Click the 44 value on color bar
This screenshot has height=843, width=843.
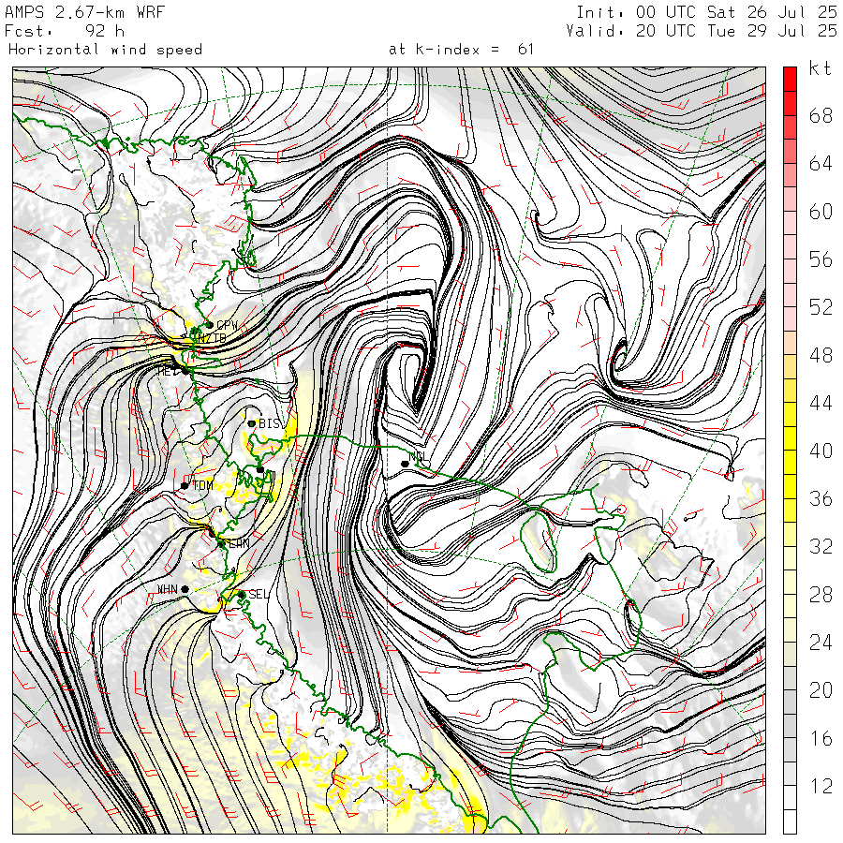click(821, 403)
